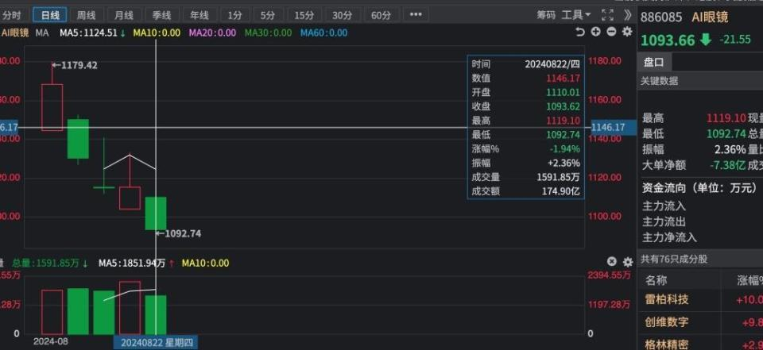Click the 筹码 button
This screenshot has width=763, height=350.
tap(546, 15)
